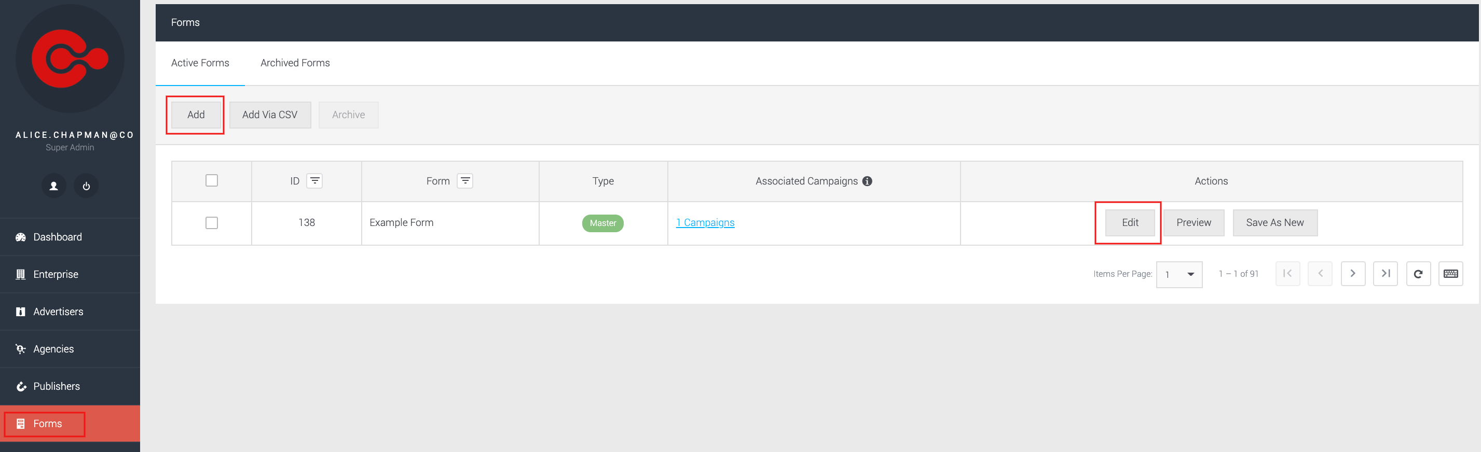Image resolution: width=1481 pixels, height=452 pixels.
Task: Go to the last page
Action: [x=1385, y=274]
